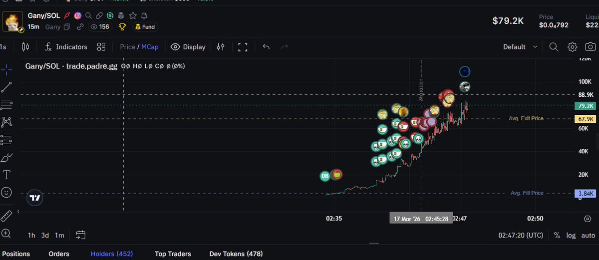Open the Indicators panel
599x260 pixels.
65,47
